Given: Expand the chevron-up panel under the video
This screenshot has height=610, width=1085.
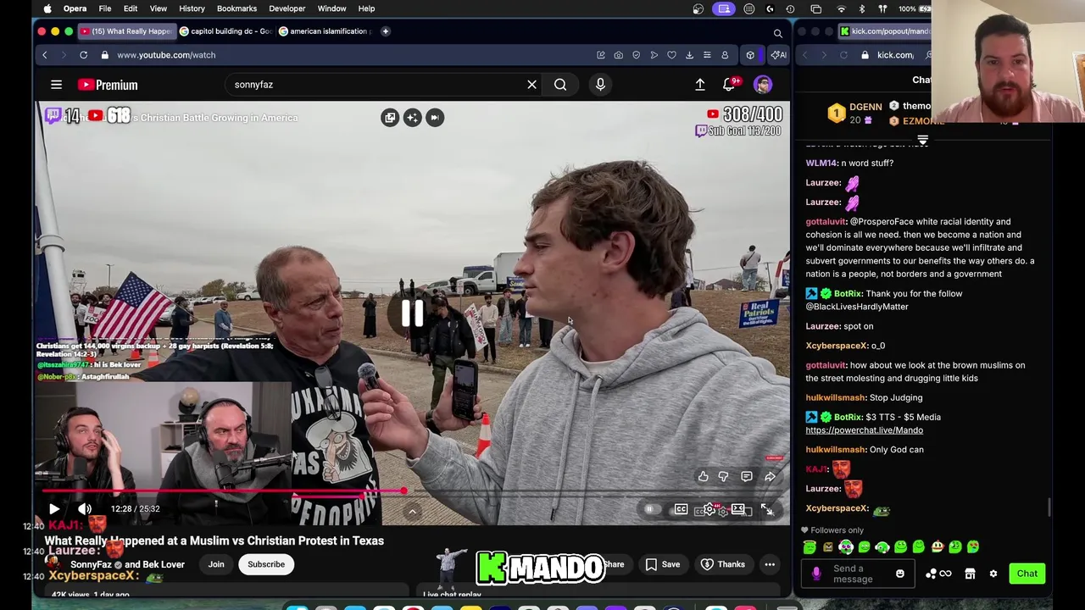Looking at the screenshot, I should [x=412, y=511].
